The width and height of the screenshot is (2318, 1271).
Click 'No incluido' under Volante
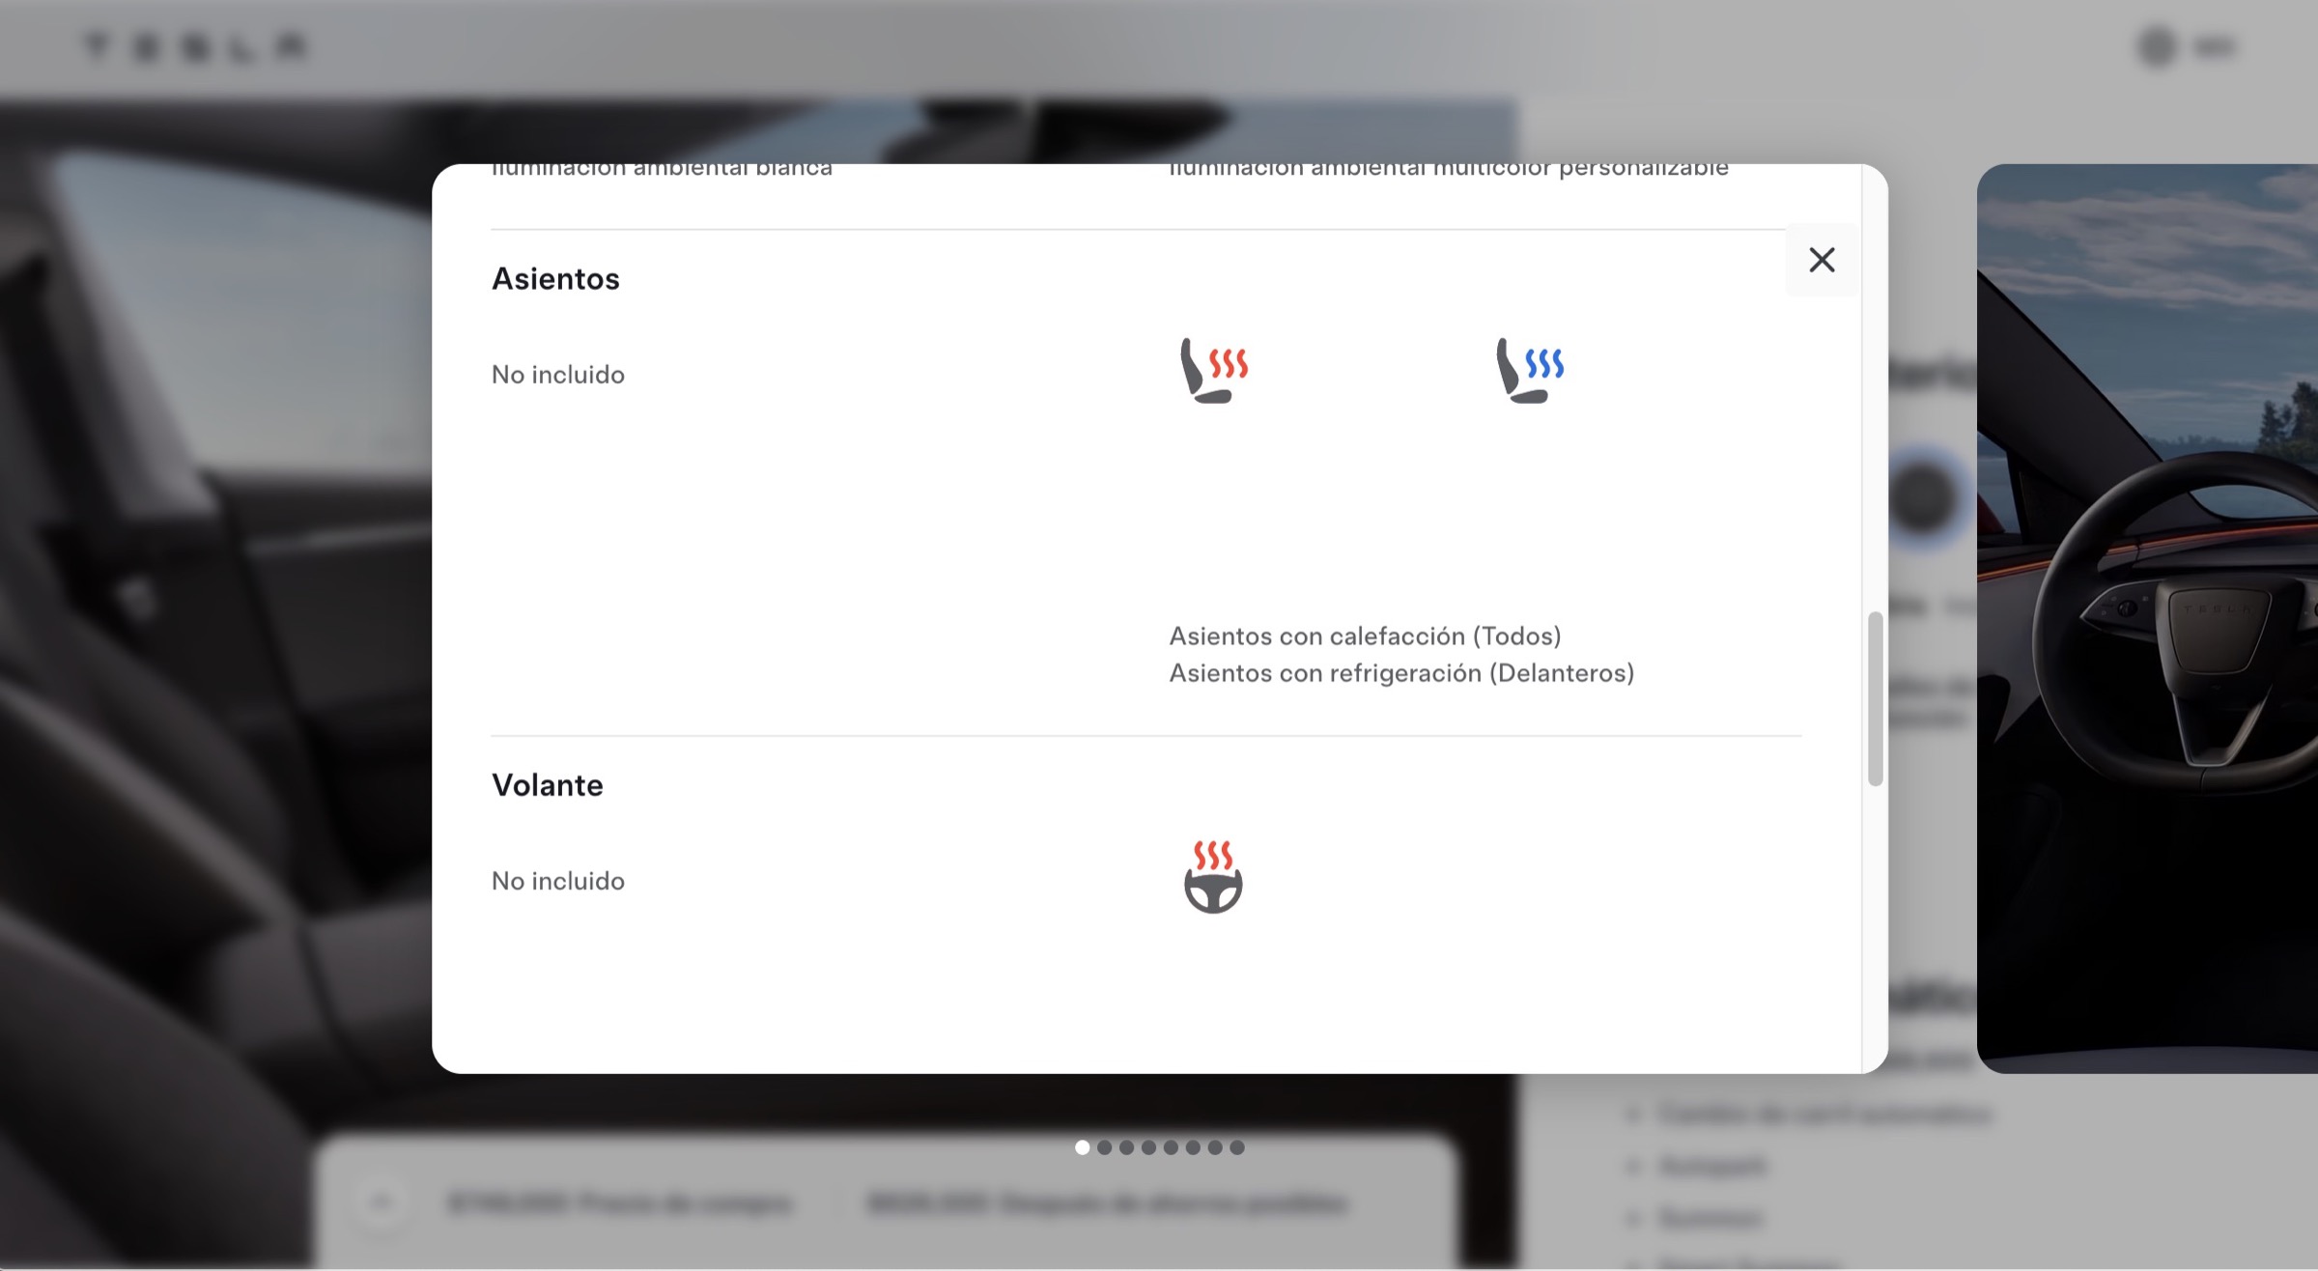(558, 881)
